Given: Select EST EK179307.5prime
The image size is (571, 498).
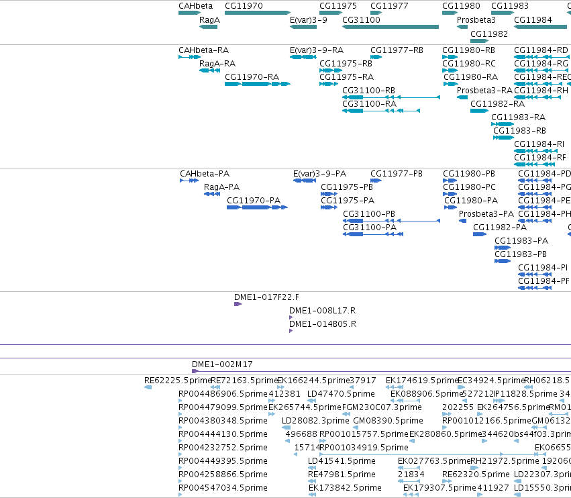Looking at the screenshot, I should click(440, 488).
